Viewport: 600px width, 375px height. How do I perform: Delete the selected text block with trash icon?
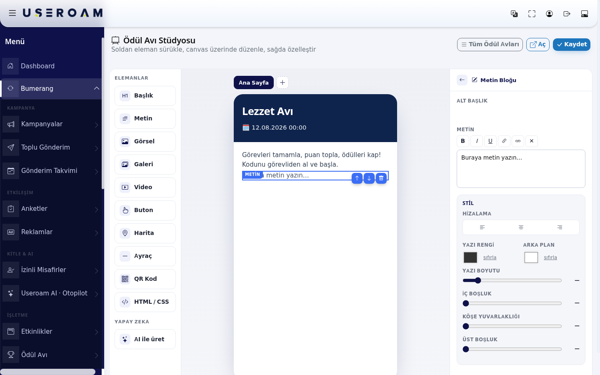click(381, 178)
